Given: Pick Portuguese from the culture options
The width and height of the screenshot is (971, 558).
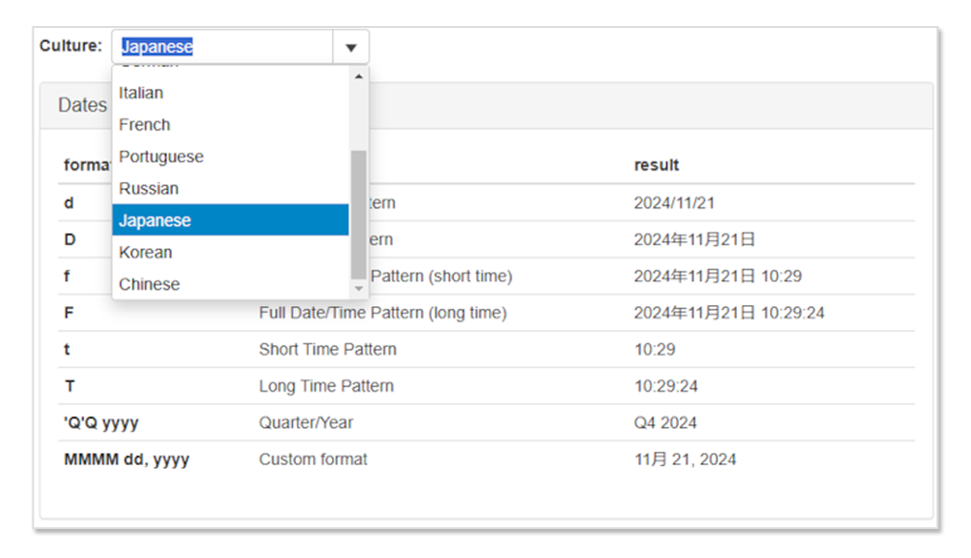Looking at the screenshot, I should coord(161,156).
